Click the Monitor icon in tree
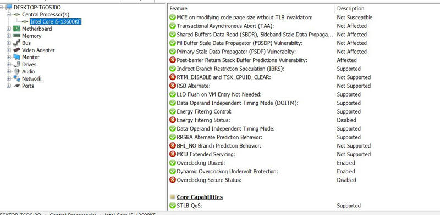The height and width of the screenshot is (215, 440). (17, 57)
